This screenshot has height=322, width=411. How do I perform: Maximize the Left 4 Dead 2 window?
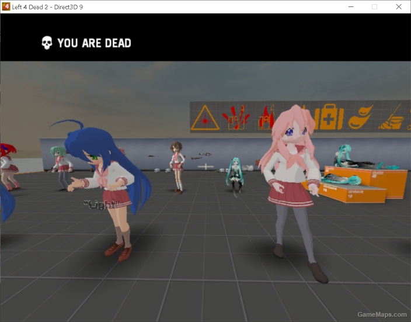(374, 6)
